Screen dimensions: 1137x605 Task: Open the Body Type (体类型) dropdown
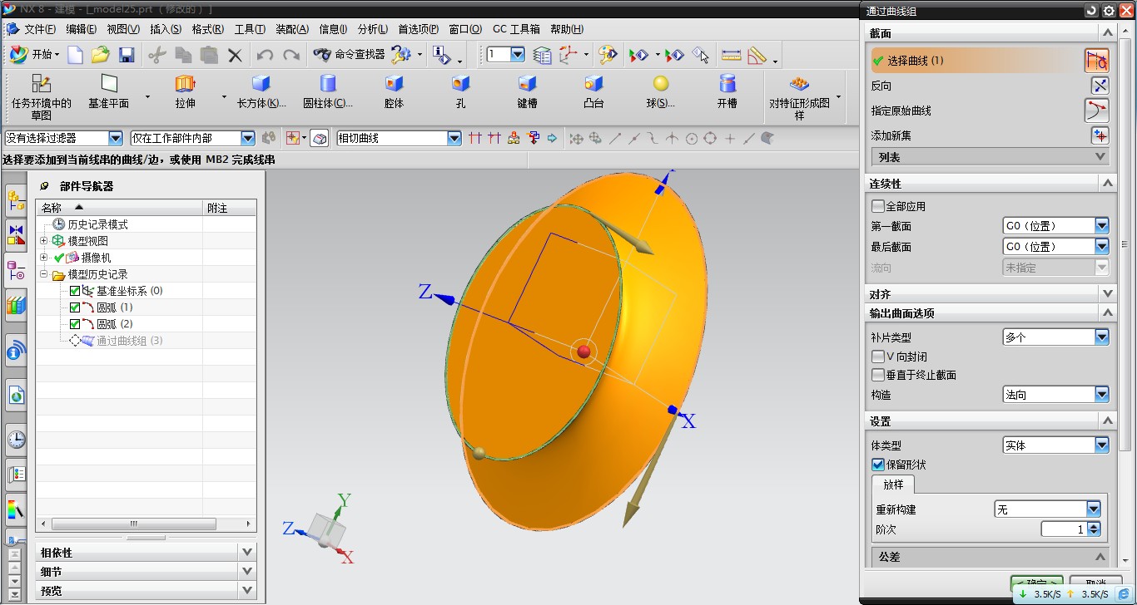tap(1101, 445)
